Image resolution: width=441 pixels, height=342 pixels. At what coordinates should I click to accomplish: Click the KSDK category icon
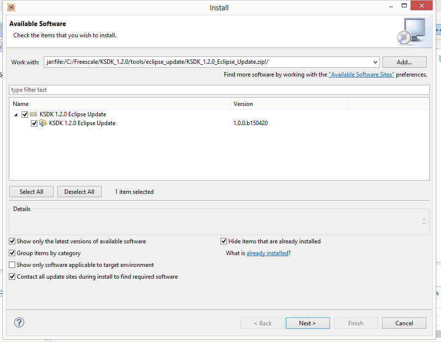(33, 114)
